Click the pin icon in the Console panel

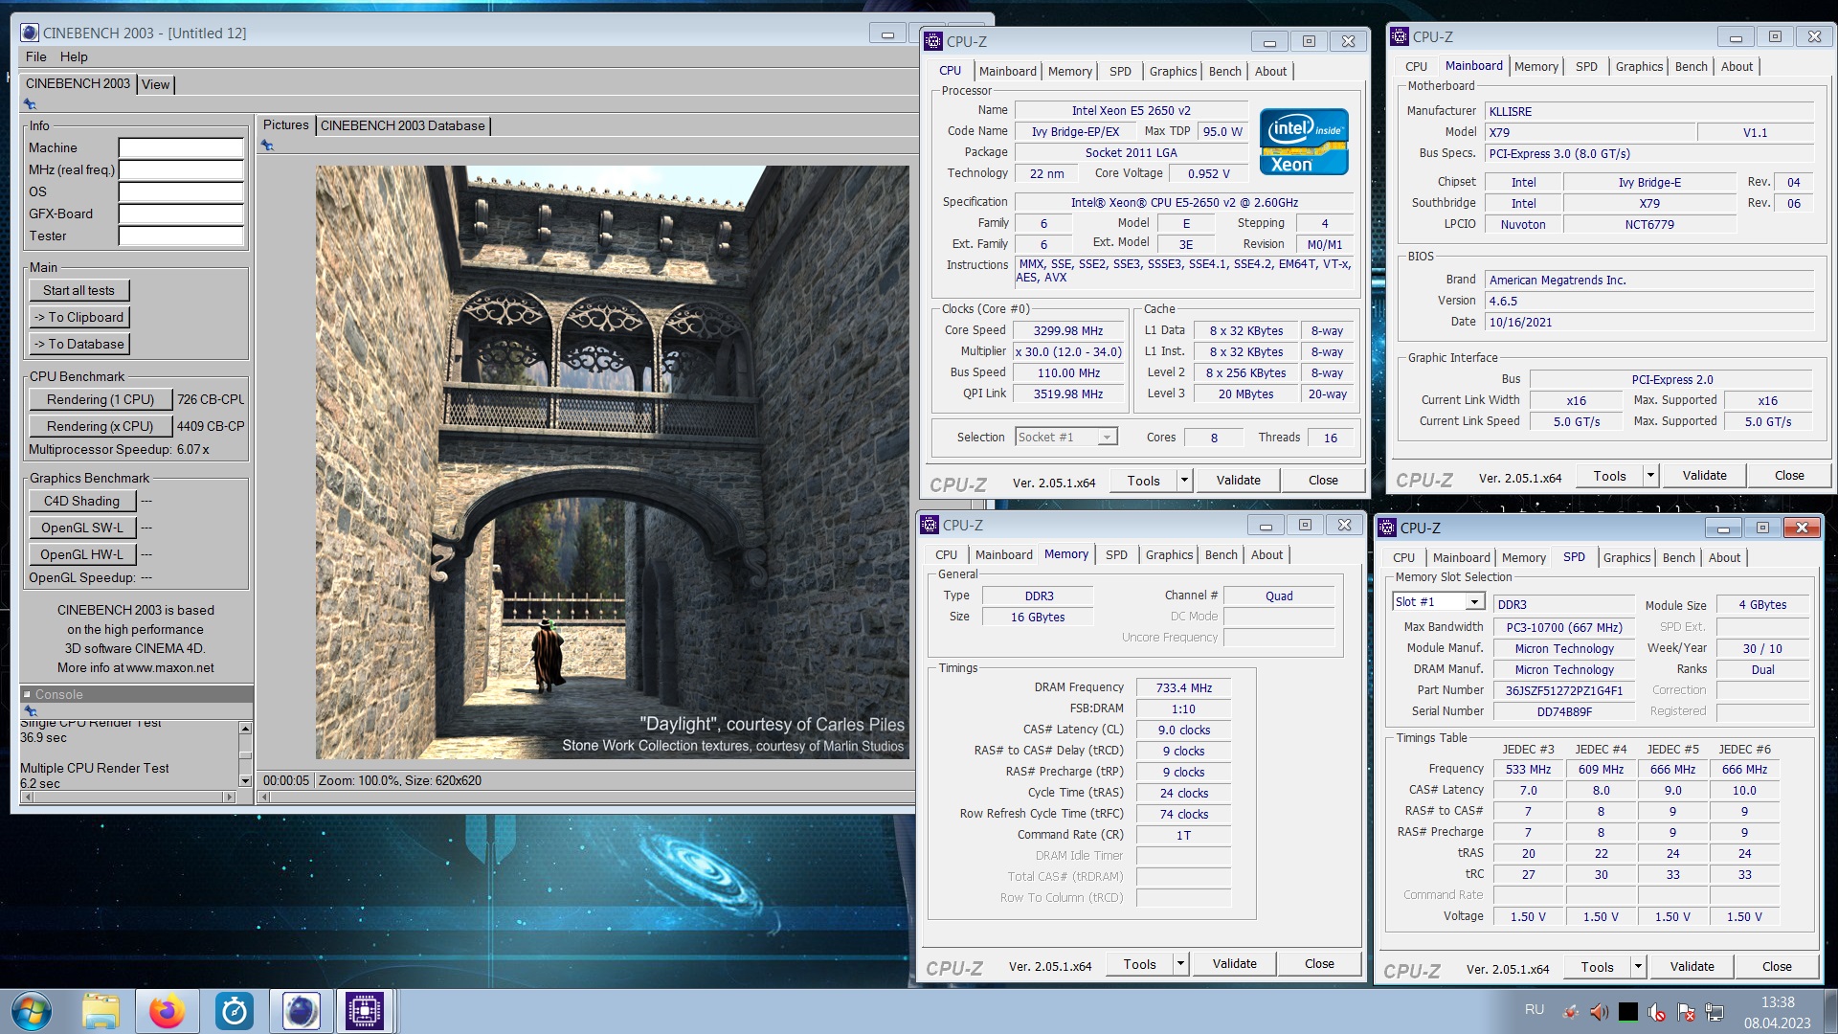[30, 710]
